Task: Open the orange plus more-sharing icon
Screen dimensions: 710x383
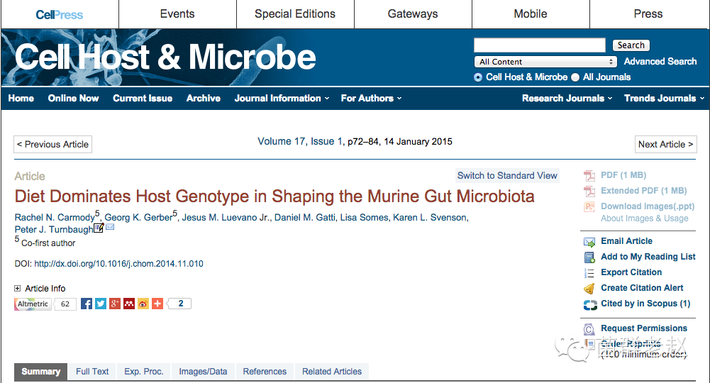Action: pos(157,304)
